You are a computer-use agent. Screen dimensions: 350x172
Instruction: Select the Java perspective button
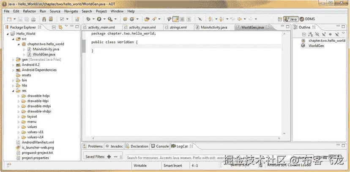pos(291,19)
